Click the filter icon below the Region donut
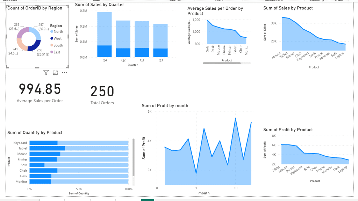The image size is (358, 201). click(46, 73)
